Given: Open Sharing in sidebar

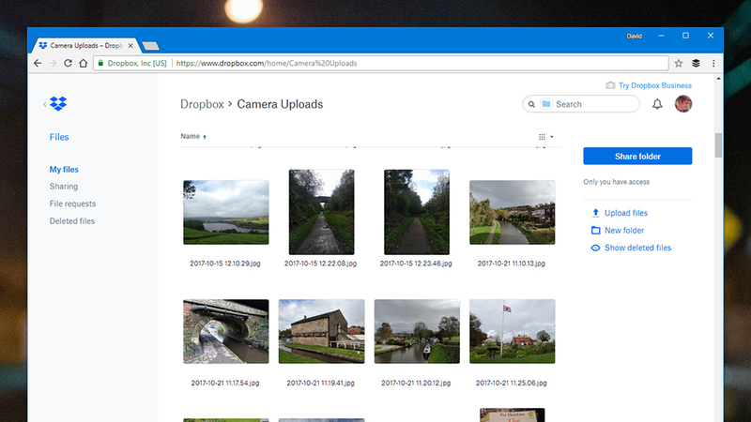Looking at the screenshot, I should pos(64,186).
